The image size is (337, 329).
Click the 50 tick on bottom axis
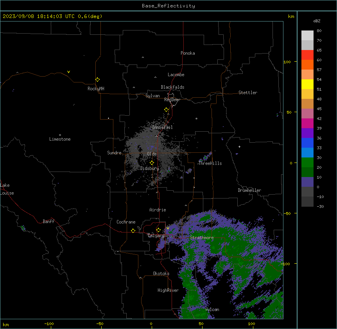[x=201, y=324]
